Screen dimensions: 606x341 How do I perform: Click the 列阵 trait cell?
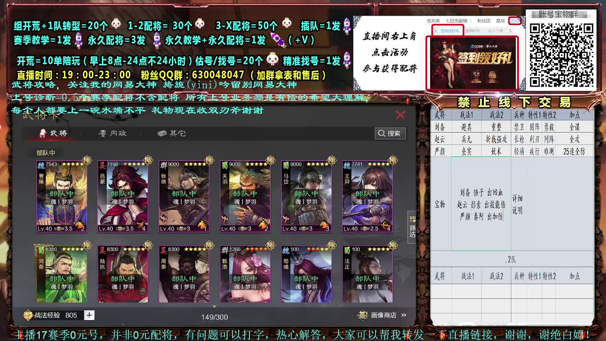pyautogui.click(x=549, y=140)
